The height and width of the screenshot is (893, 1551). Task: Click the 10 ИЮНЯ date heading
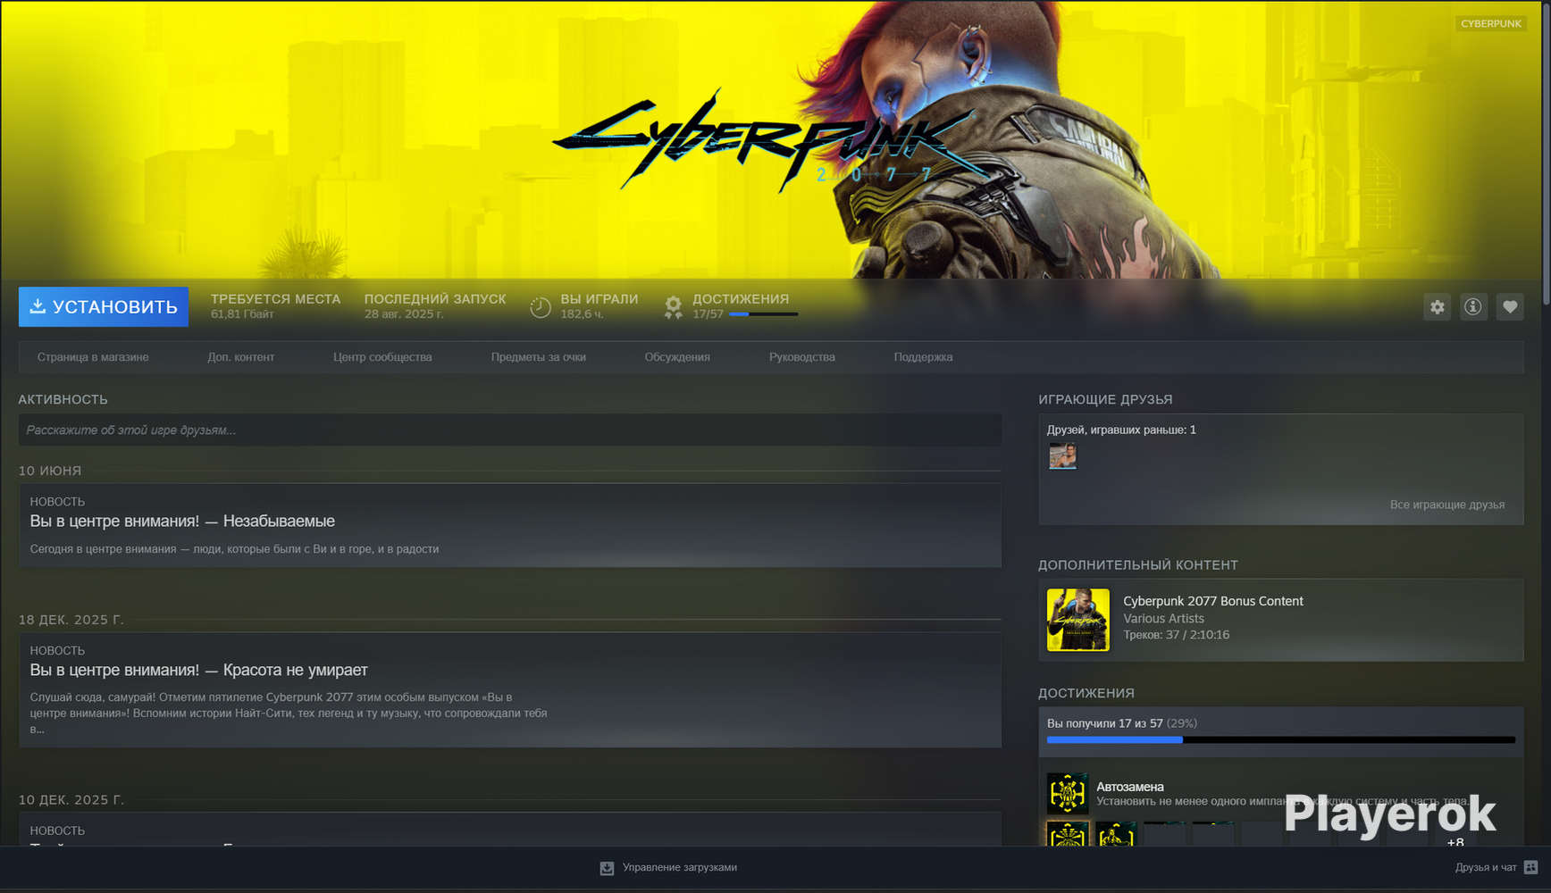(50, 471)
